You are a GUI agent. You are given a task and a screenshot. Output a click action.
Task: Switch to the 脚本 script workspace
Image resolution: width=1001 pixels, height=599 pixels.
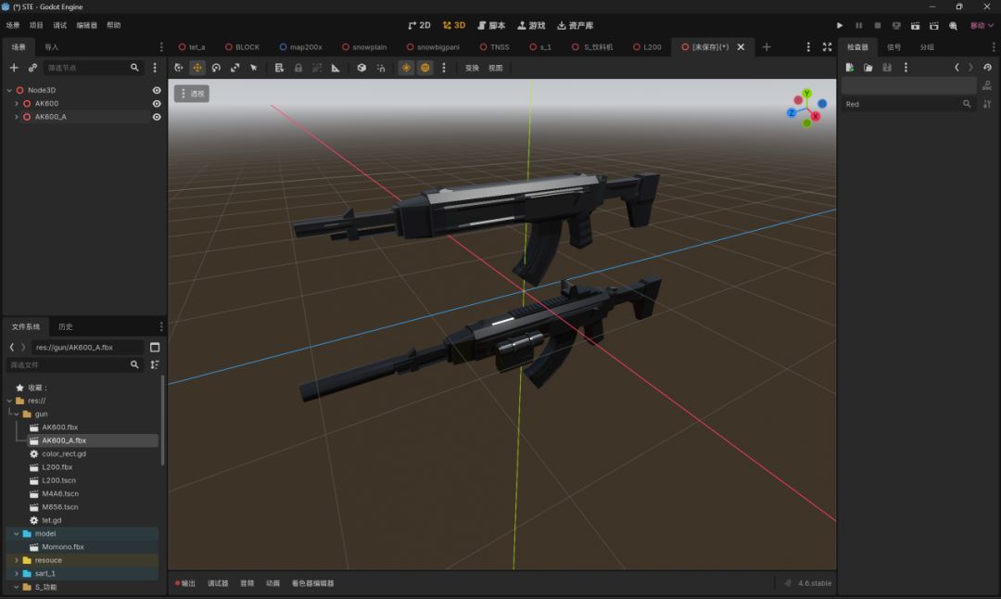(x=491, y=26)
